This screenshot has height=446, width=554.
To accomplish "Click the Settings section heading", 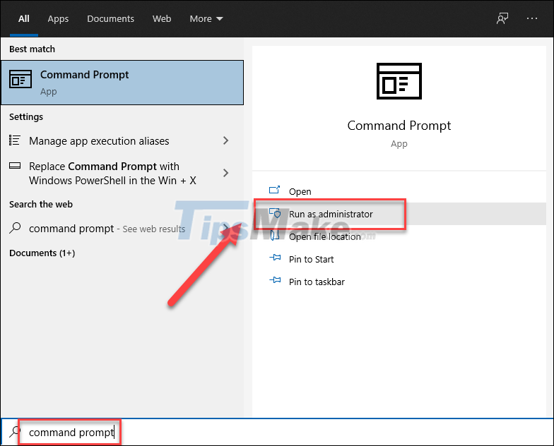I will pyautogui.click(x=26, y=117).
